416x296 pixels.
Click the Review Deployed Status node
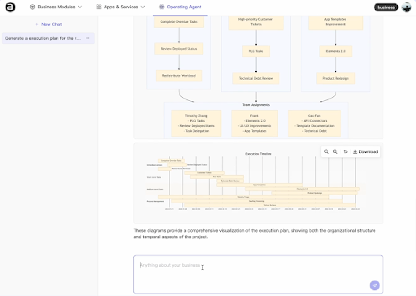(x=179, y=49)
